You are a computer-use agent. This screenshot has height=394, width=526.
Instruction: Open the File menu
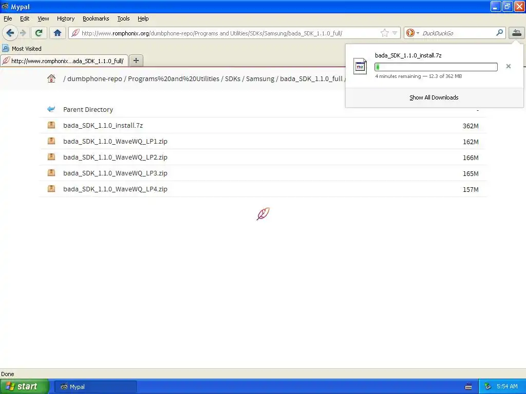click(x=8, y=18)
